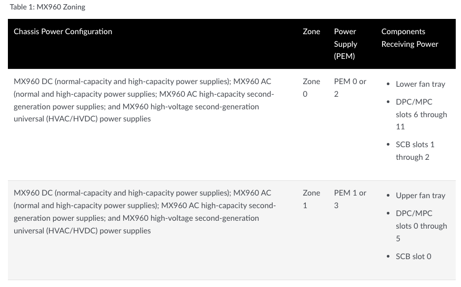
Task: Click the Zone 0 cell
Action: click(312, 88)
